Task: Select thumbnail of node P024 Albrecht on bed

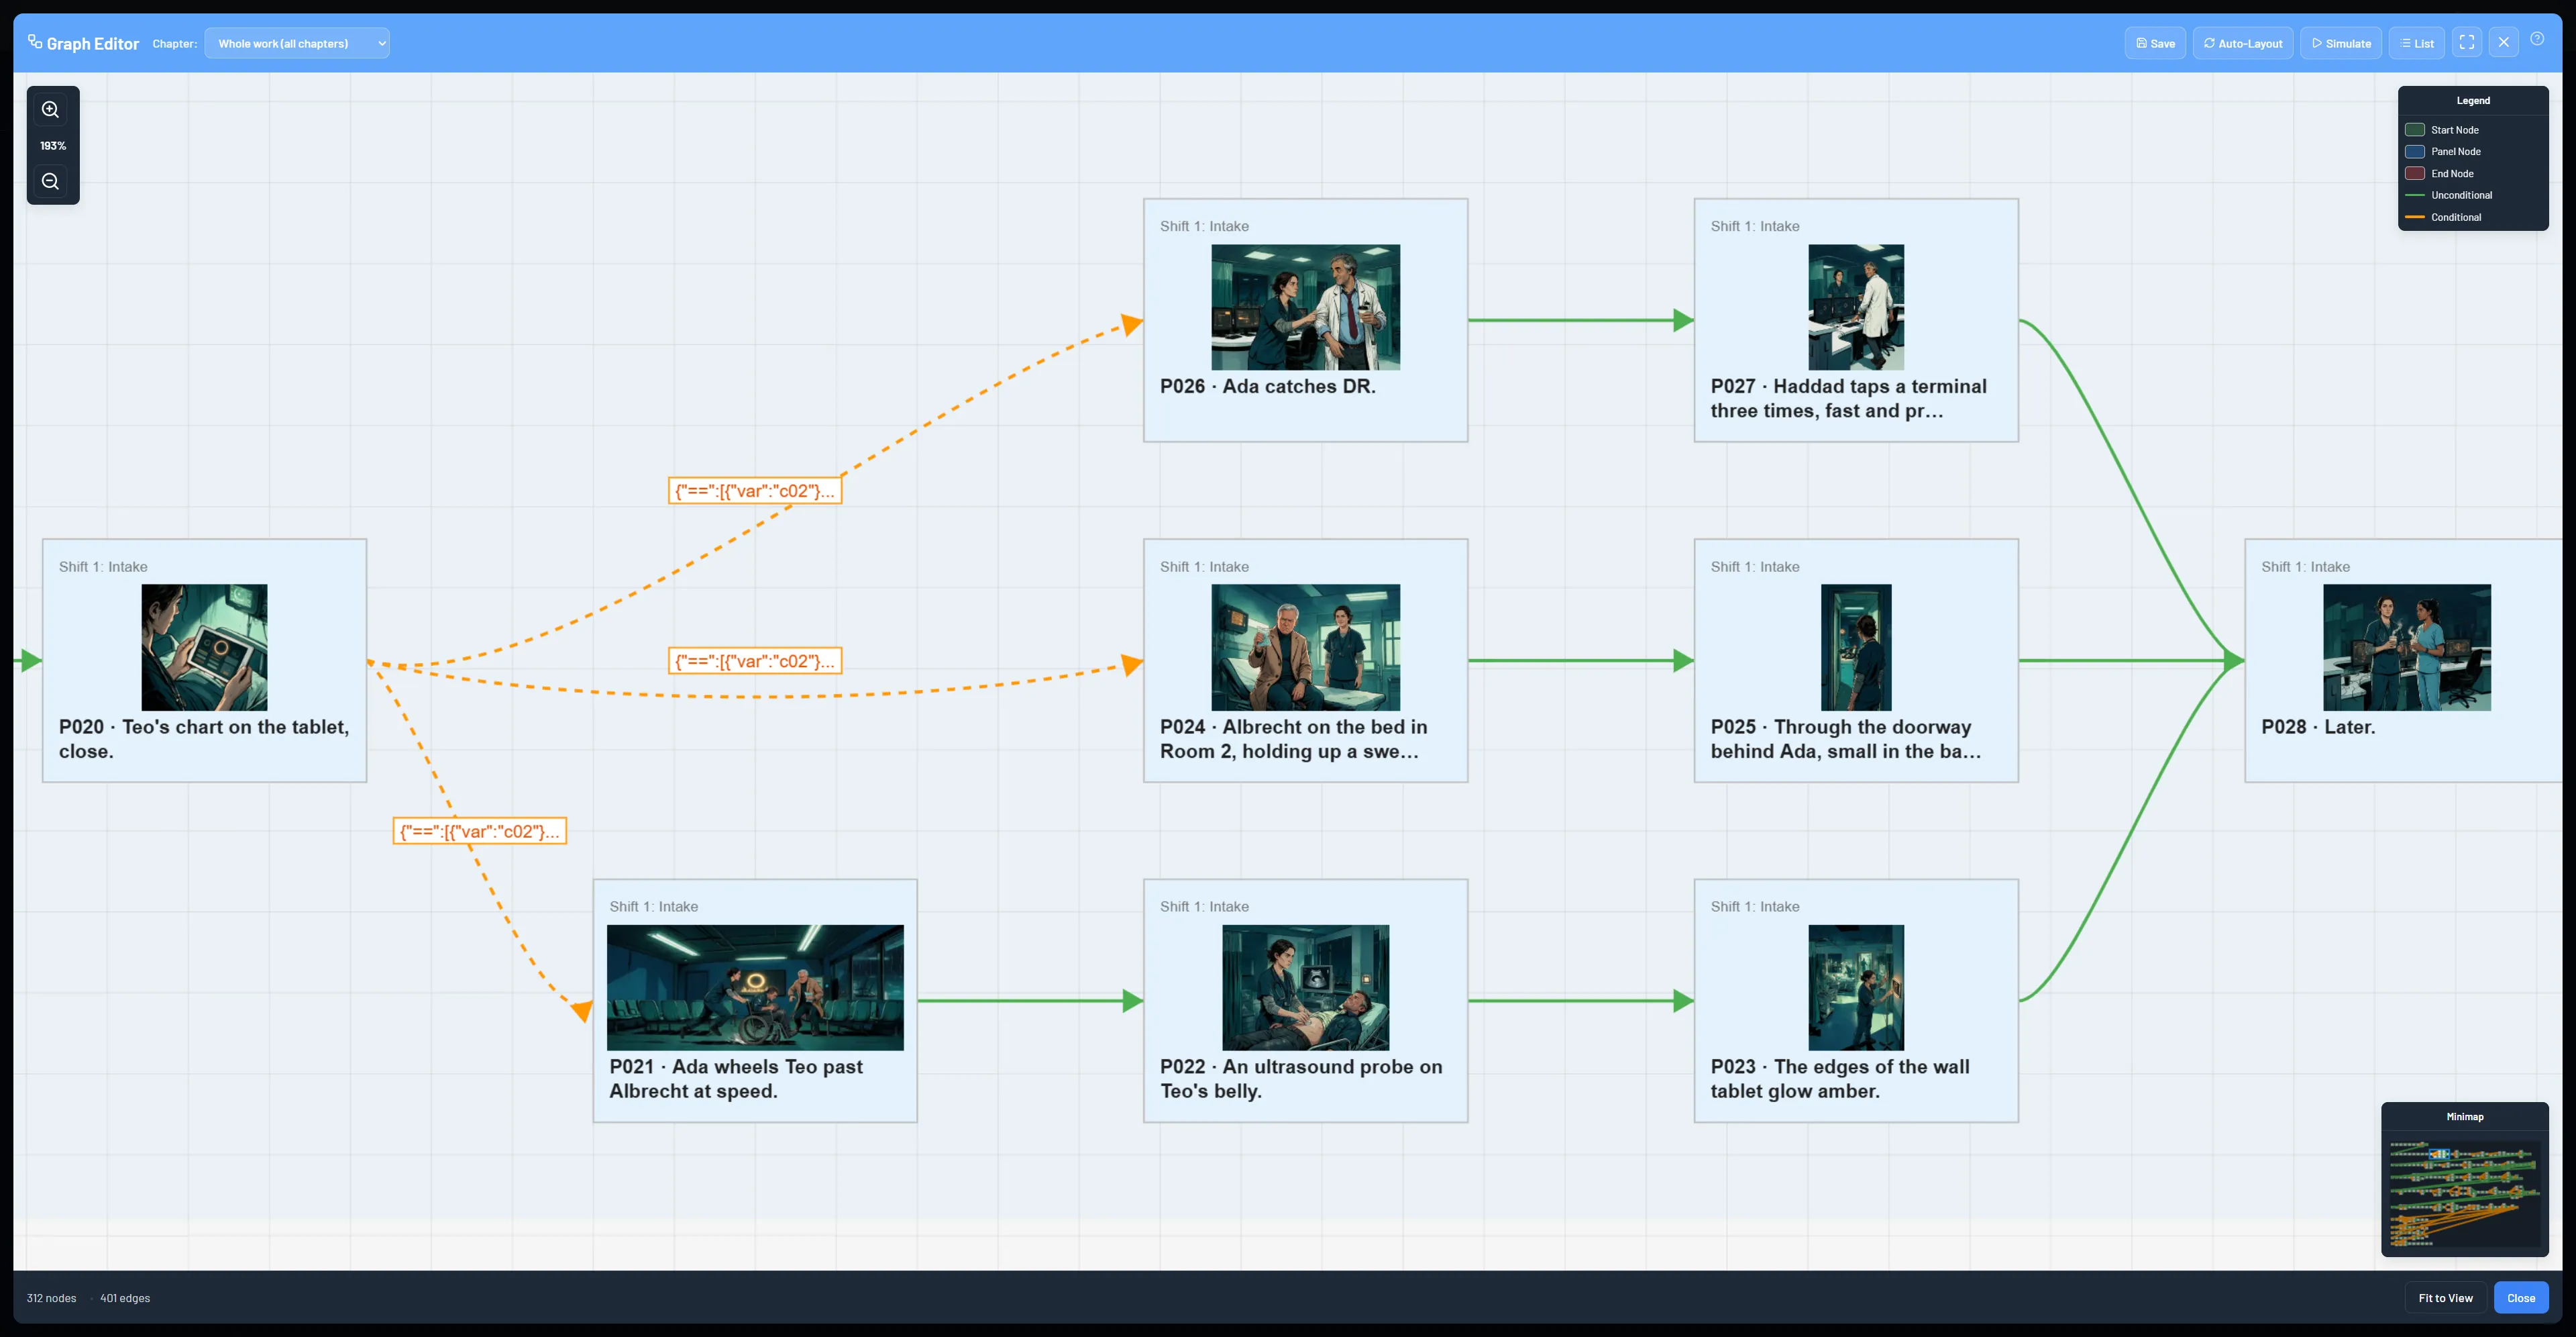Action: click(1305, 648)
